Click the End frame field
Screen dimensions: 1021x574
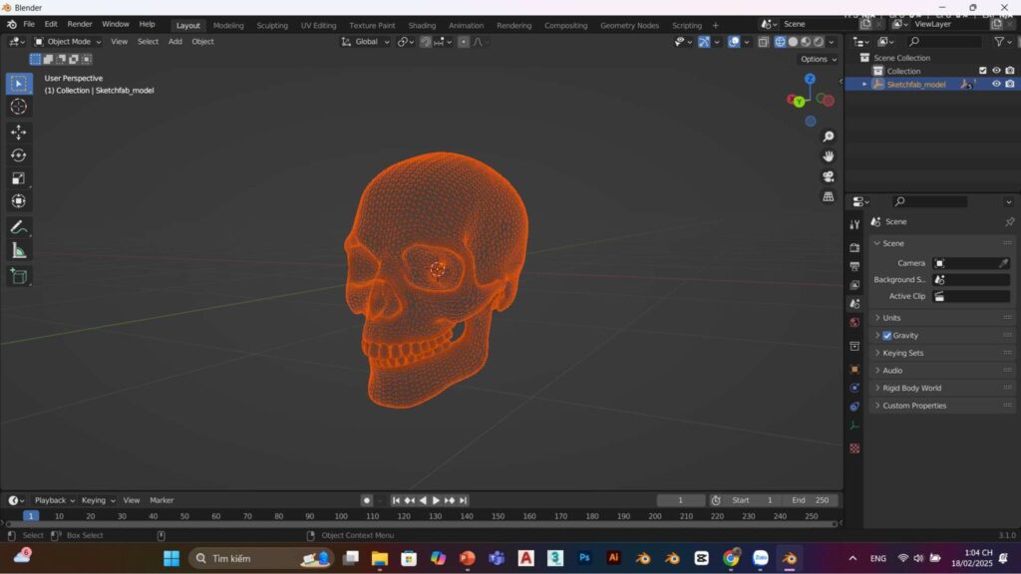tap(810, 500)
